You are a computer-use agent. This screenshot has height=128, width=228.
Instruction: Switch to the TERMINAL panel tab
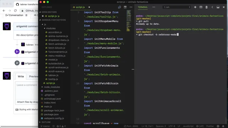click(x=142, y=7)
